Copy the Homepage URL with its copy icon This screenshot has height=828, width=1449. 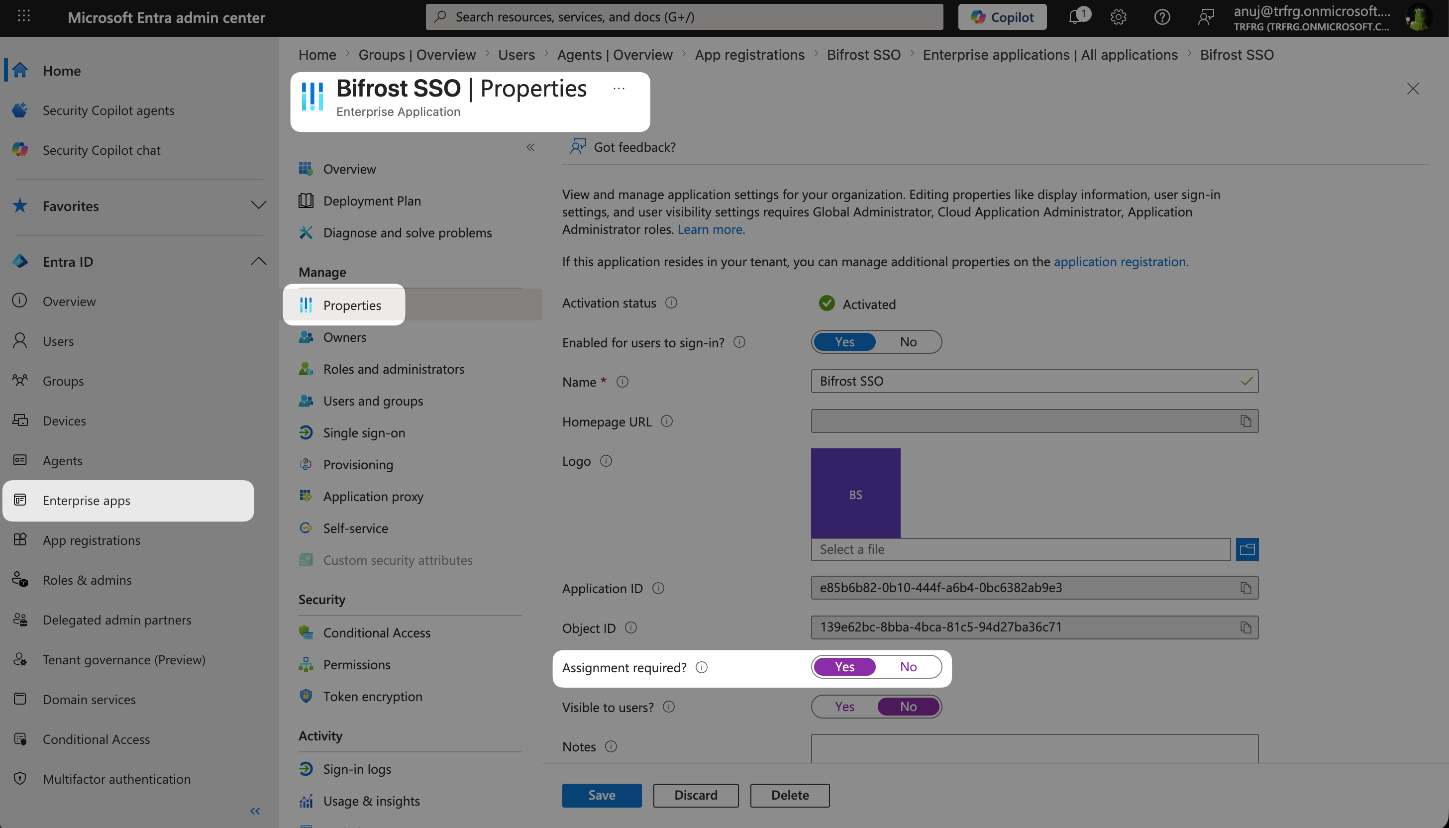click(1245, 421)
